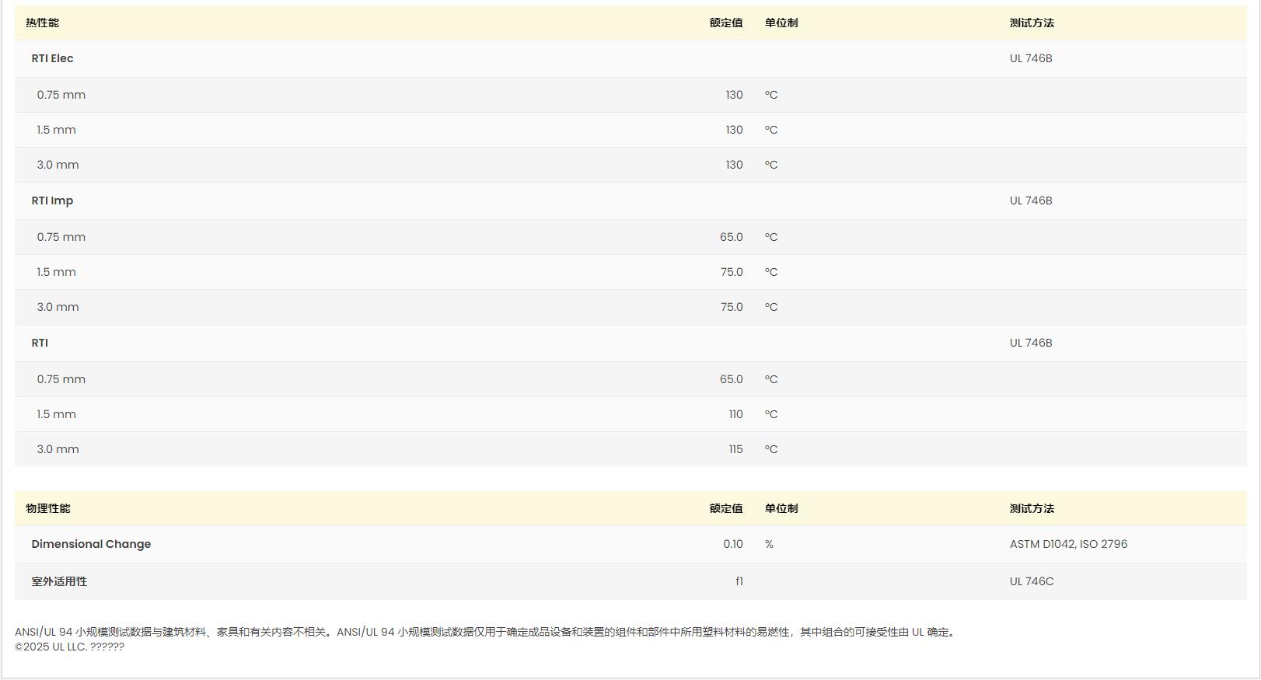Click the "室外适用性" row label
The image size is (1261, 680).
pos(59,581)
